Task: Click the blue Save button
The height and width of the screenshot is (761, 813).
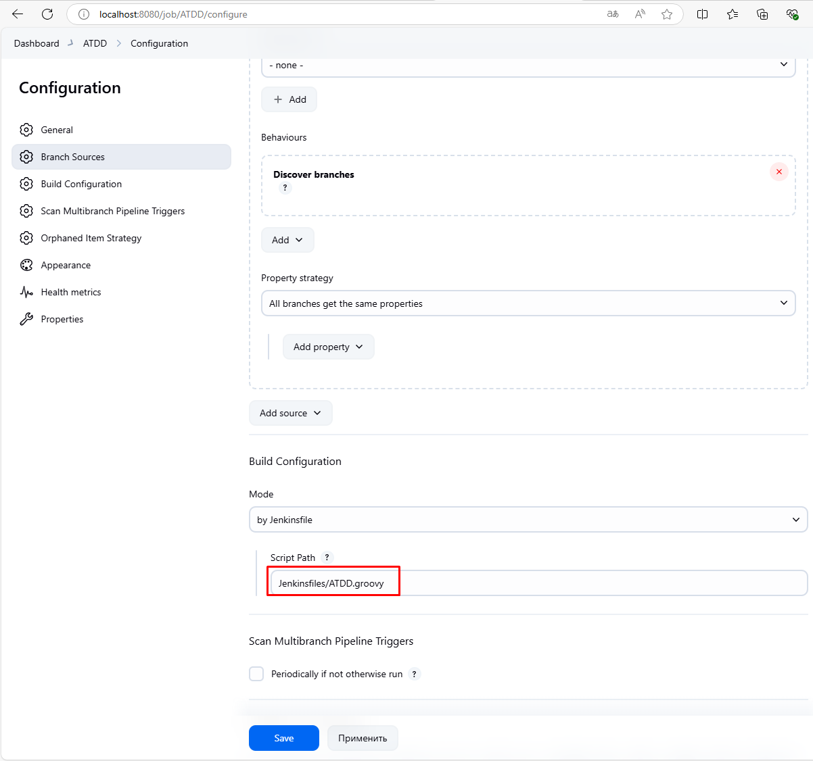Action: 283,738
